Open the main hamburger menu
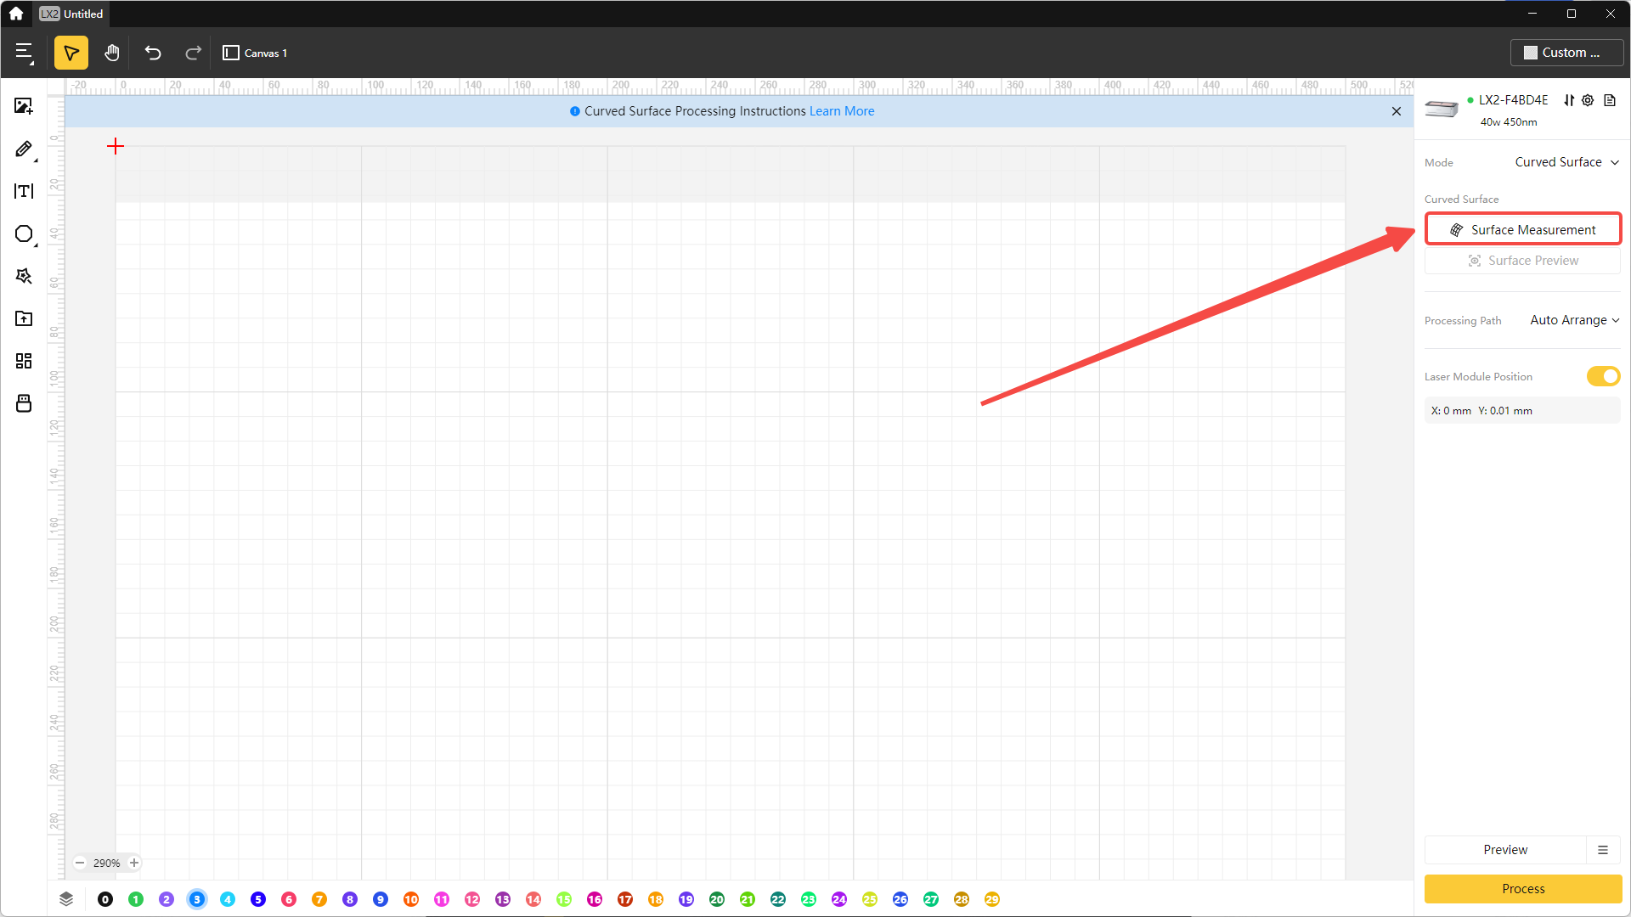The width and height of the screenshot is (1631, 917). click(24, 53)
